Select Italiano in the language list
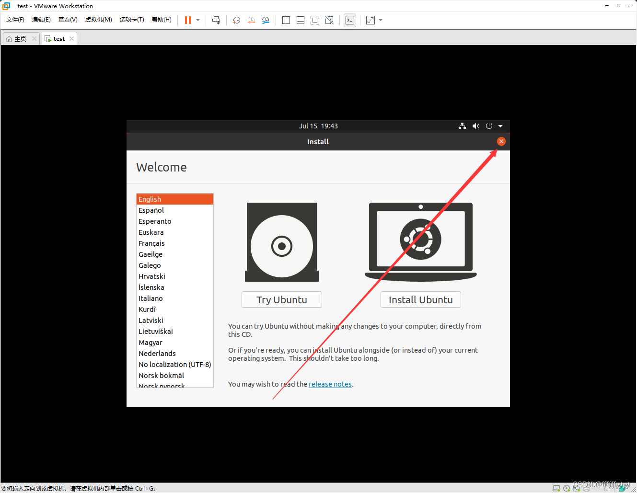 coord(175,298)
